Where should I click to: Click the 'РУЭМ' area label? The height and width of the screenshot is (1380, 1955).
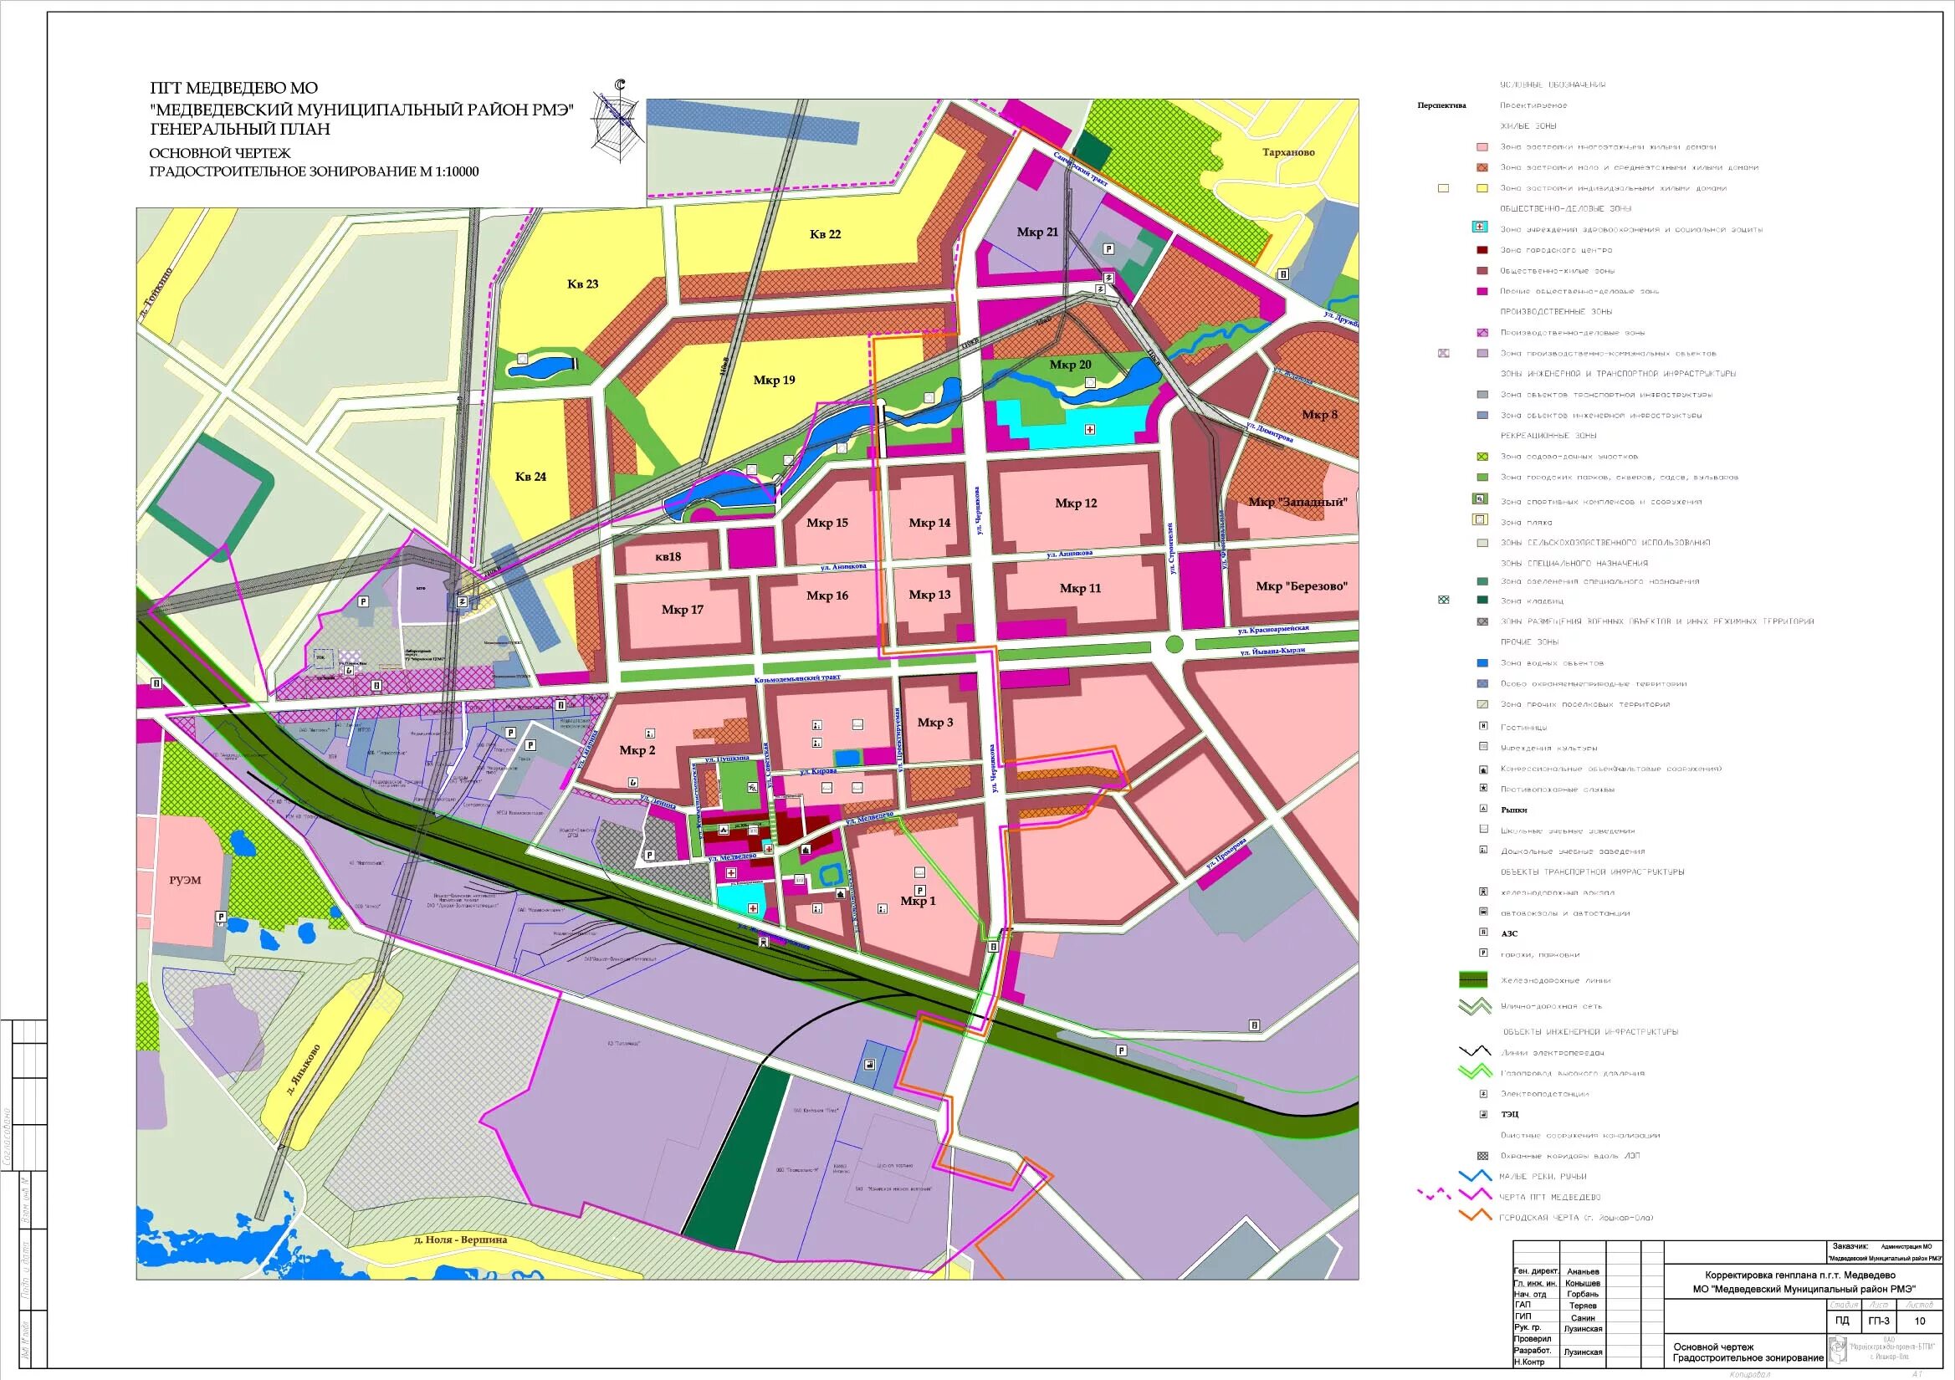(185, 880)
